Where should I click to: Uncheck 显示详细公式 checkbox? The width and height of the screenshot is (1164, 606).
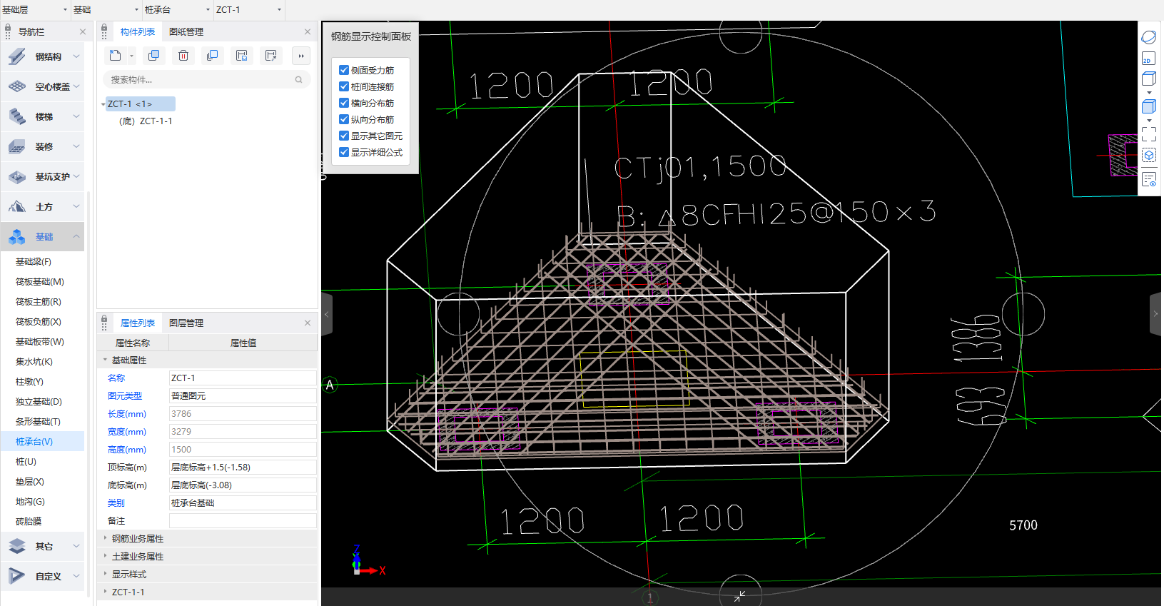click(x=344, y=152)
